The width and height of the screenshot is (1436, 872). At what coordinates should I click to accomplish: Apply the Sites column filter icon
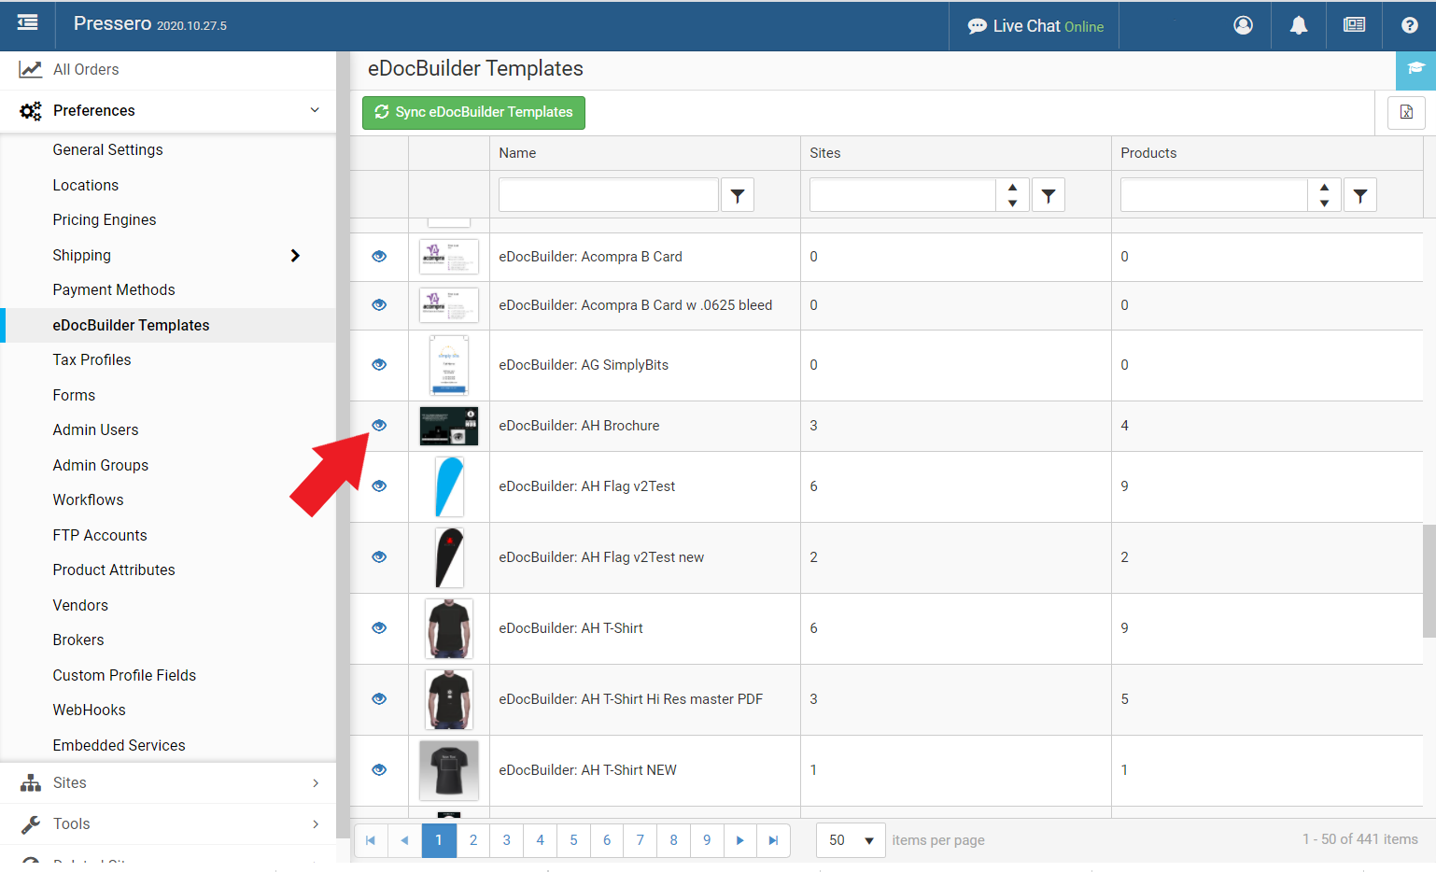(x=1049, y=195)
